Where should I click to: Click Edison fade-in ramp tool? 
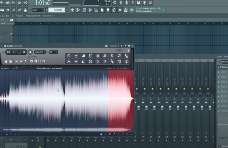click(x=83, y=56)
